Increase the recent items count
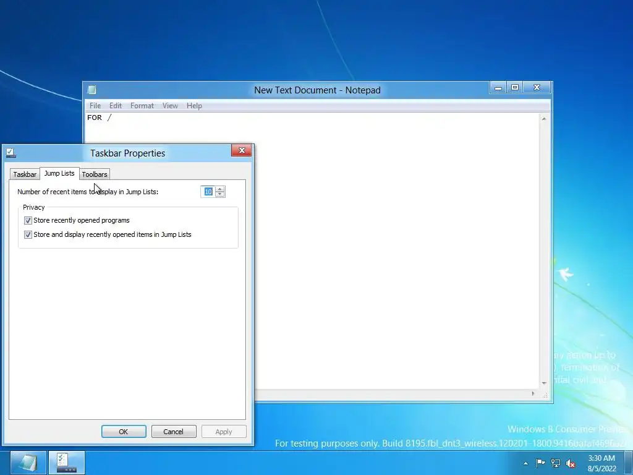 [220, 189]
